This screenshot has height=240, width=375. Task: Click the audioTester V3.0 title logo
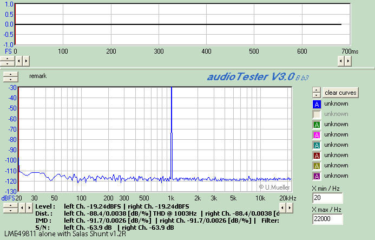click(x=258, y=76)
